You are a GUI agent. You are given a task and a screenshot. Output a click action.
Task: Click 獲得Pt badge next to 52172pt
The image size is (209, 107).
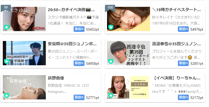point(183,97)
